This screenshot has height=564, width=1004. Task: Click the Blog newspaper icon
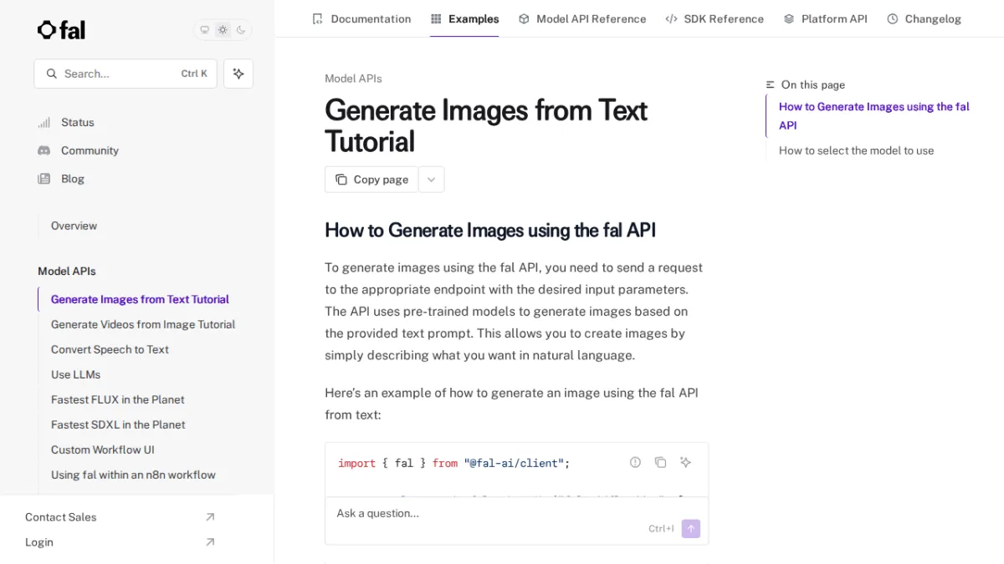point(44,179)
